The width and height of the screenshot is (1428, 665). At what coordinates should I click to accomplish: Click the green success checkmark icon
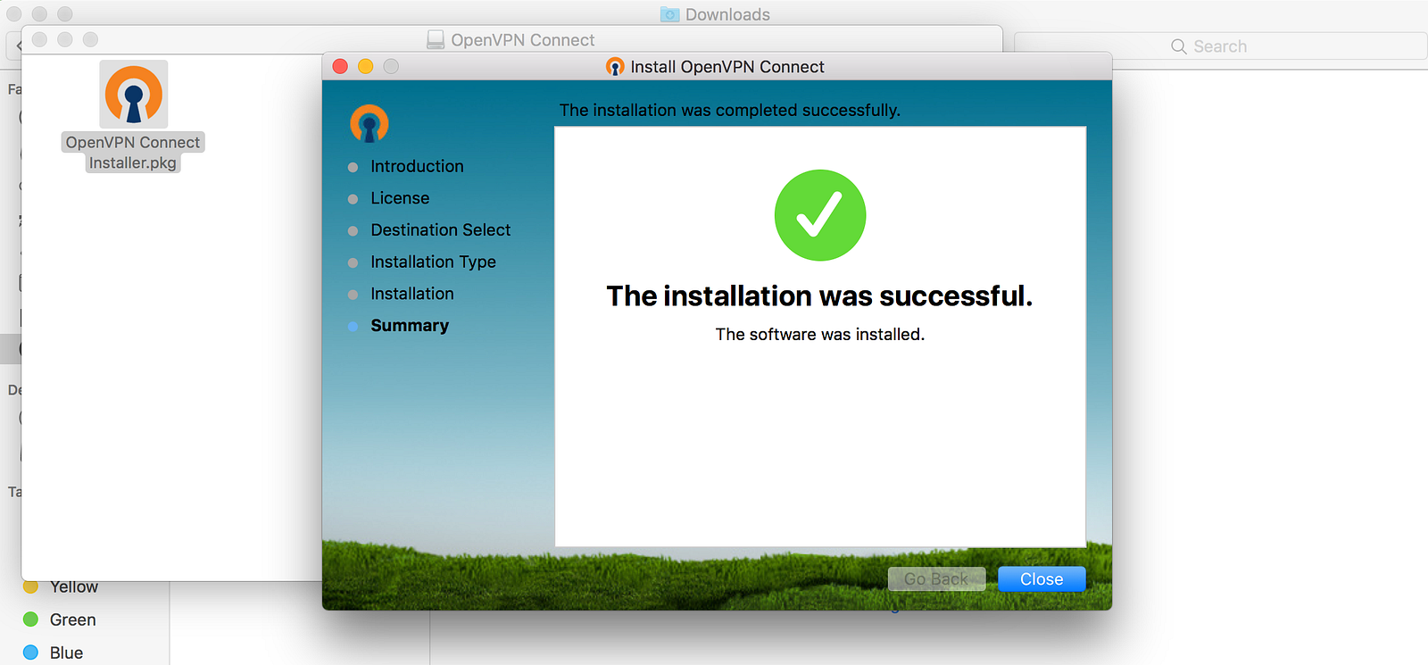click(820, 215)
